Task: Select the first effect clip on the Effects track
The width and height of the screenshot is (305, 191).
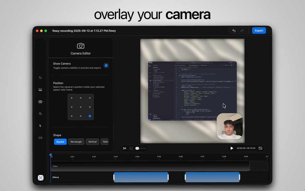Action: pos(140,177)
